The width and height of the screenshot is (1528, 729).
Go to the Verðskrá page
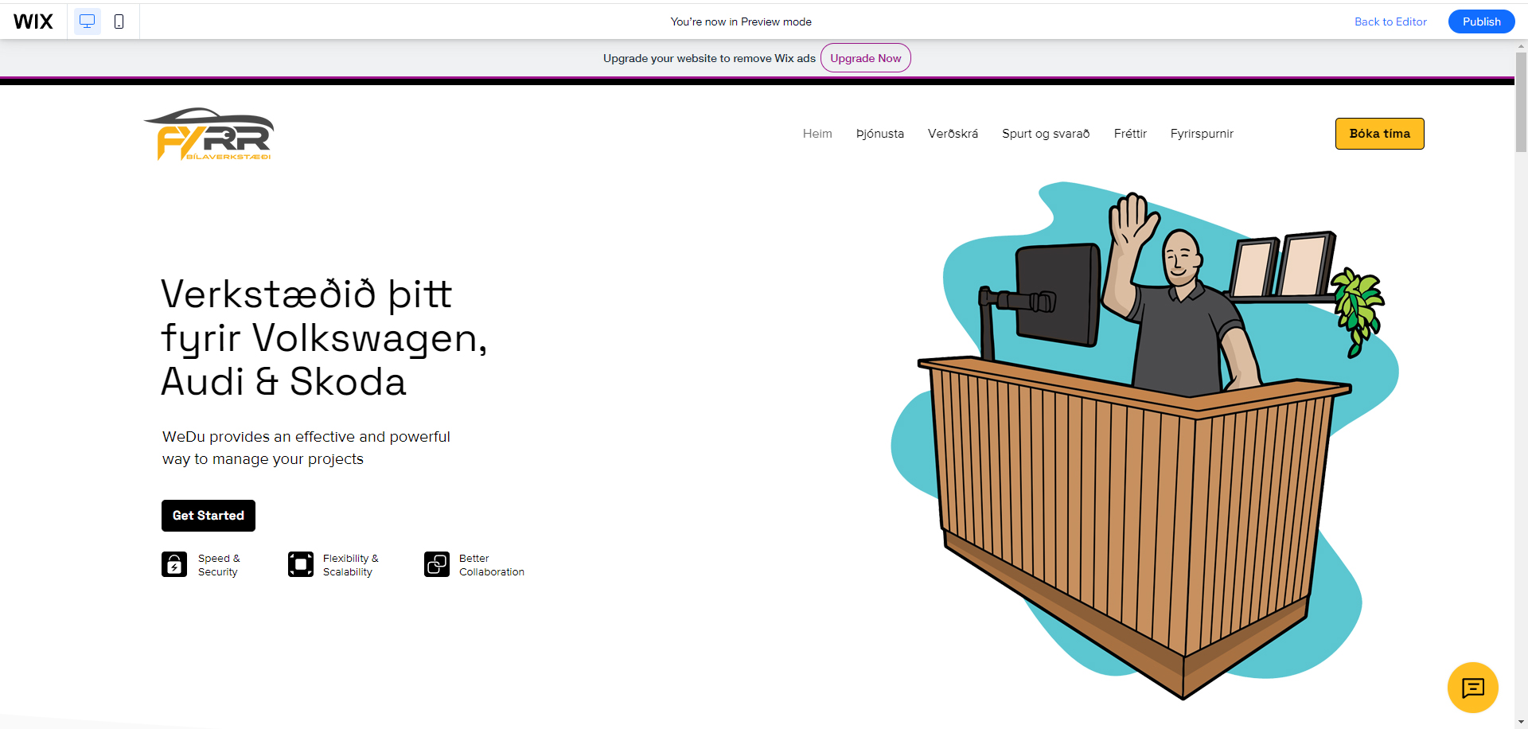[x=953, y=134]
